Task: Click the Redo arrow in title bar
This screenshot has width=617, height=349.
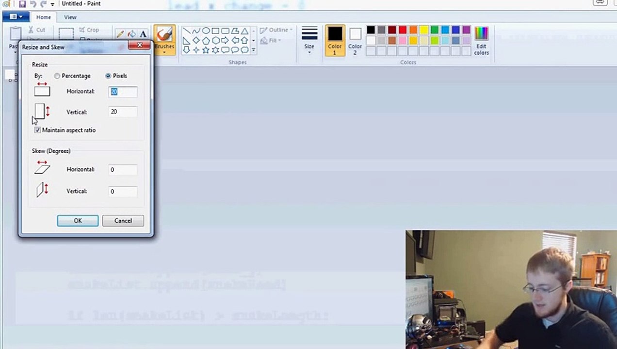Action: [43, 4]
